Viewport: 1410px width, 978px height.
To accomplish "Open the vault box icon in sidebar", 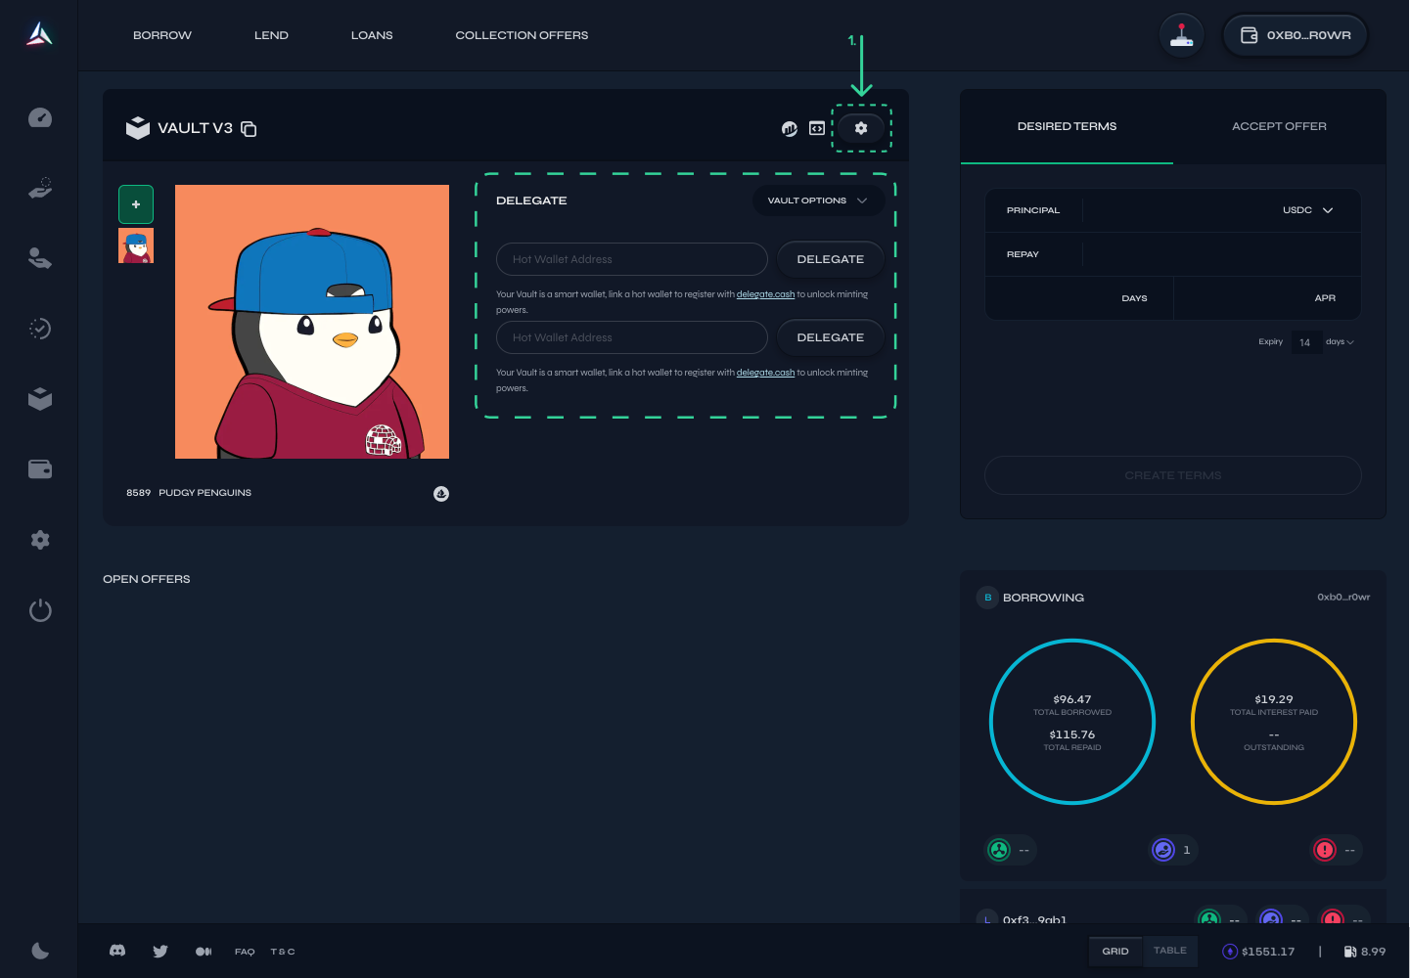I will 40,399.
